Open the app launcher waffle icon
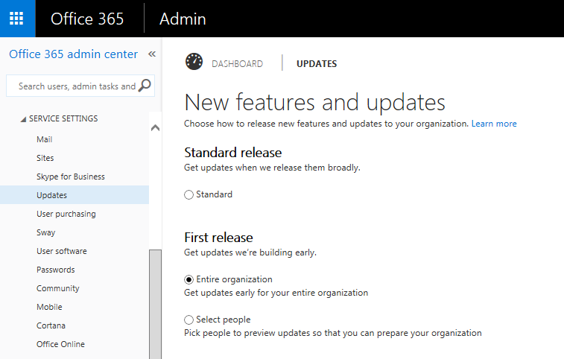Image resolution: width=564 pixels, height=359 pixels. (x=17, y=19)
